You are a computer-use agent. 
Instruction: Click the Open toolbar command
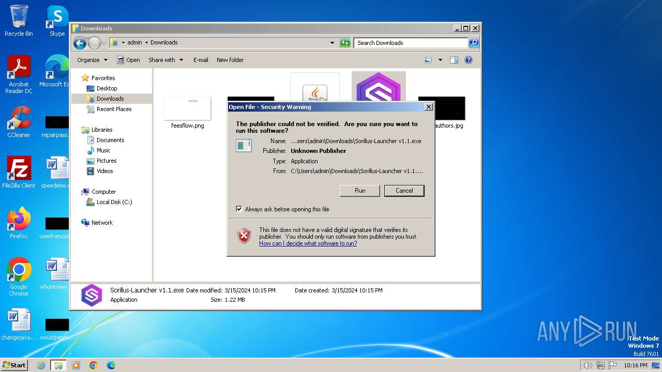point(128,60)
